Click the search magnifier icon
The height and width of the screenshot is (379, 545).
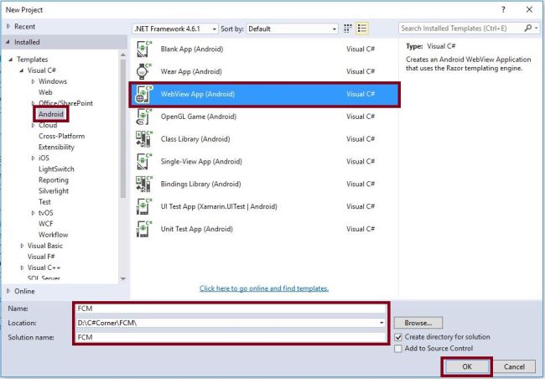(527, 29)
